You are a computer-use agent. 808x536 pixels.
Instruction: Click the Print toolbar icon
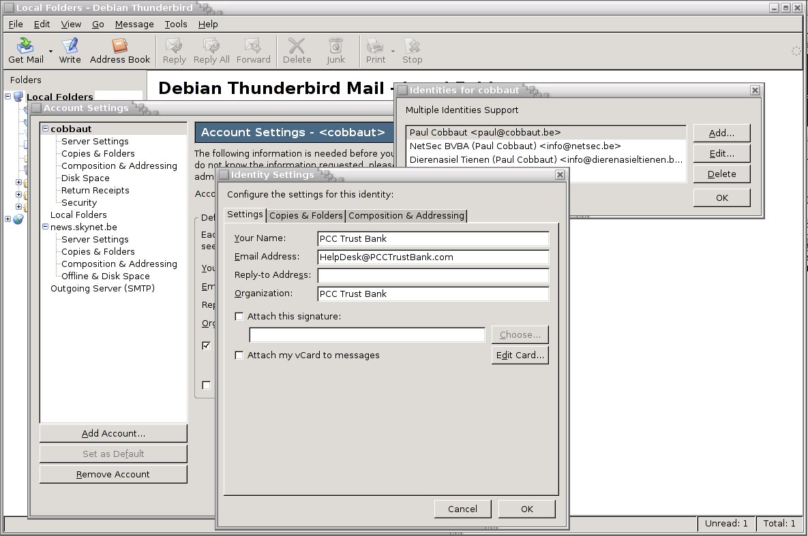[375, 46]
